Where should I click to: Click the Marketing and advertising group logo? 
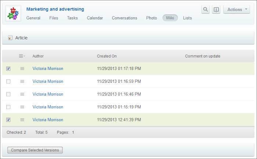coord(13,13)
